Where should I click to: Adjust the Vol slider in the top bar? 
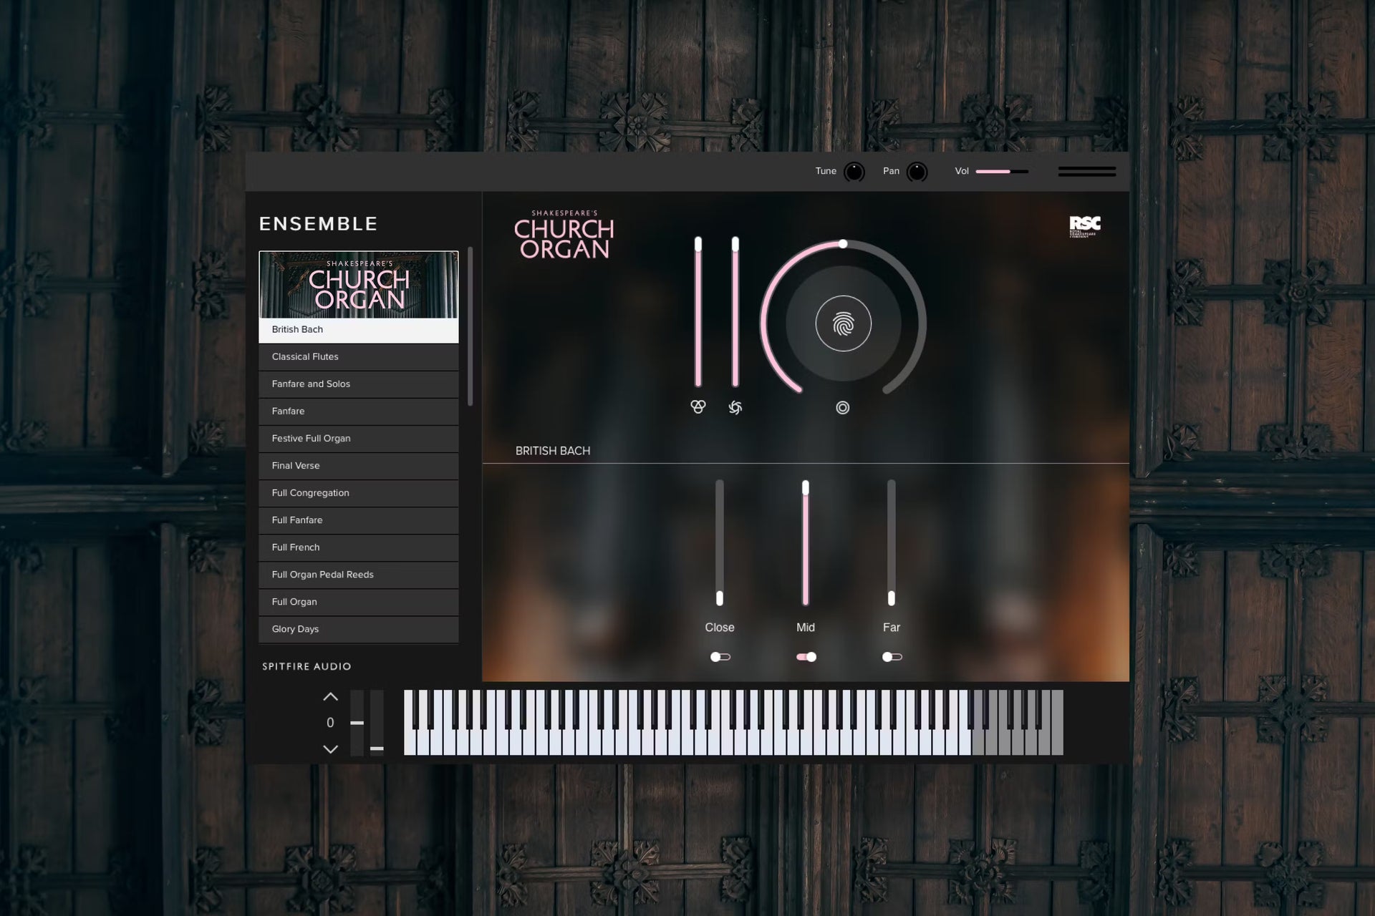click(1001, 172)
